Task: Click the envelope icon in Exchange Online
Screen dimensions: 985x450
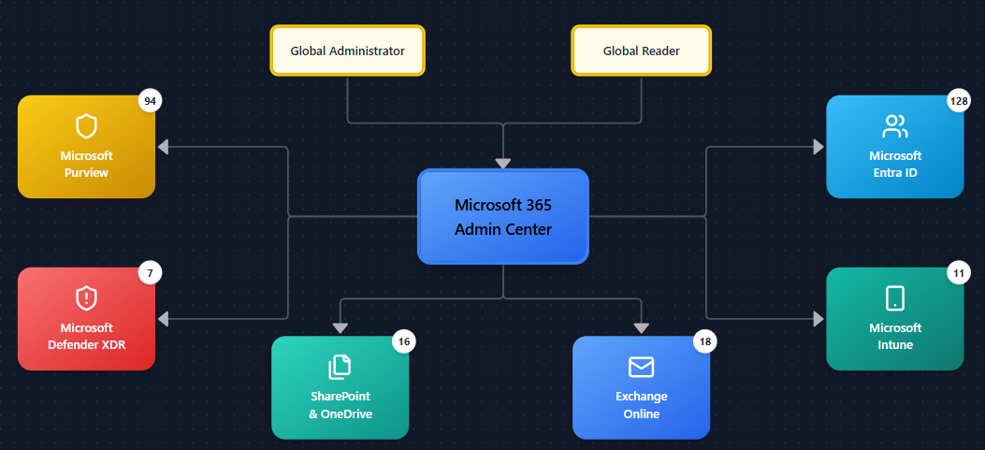Action: [641, 367]
